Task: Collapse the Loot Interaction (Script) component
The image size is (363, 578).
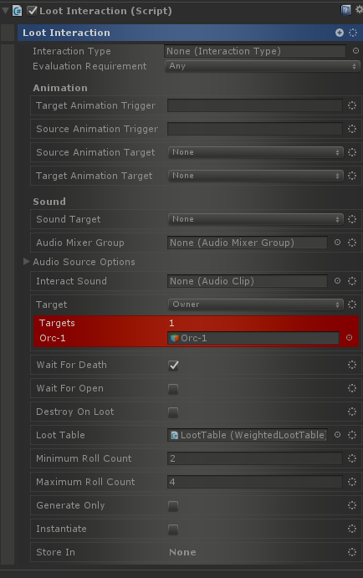Action: click(x=5, y=11)
